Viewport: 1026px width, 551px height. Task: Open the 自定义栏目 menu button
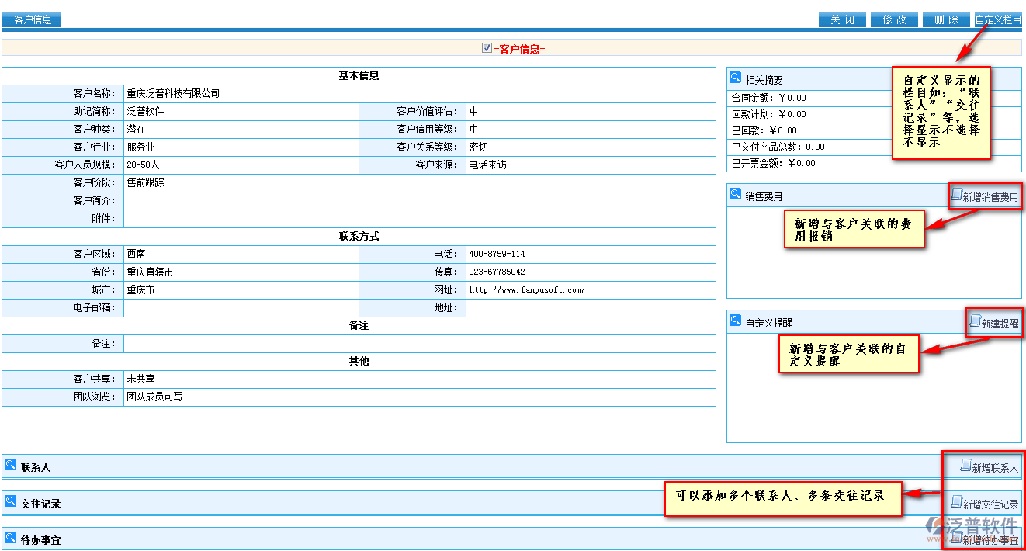(998, 19)
